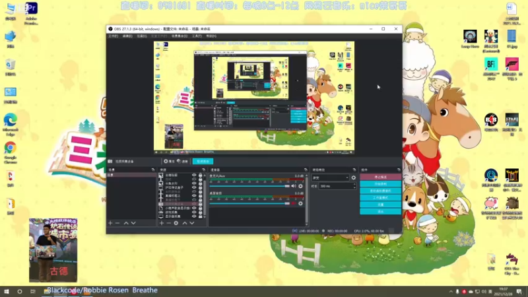Open the 文件(F) menu
Screen dimensions: 528x297
[113, 36]
